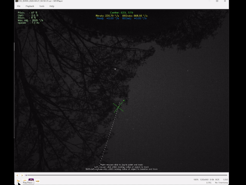Click the orange right-arrow icon in bottom toolbar
The height and width of the screenshot is (185, 246).
pyautogui.click(x=38, y=181)
